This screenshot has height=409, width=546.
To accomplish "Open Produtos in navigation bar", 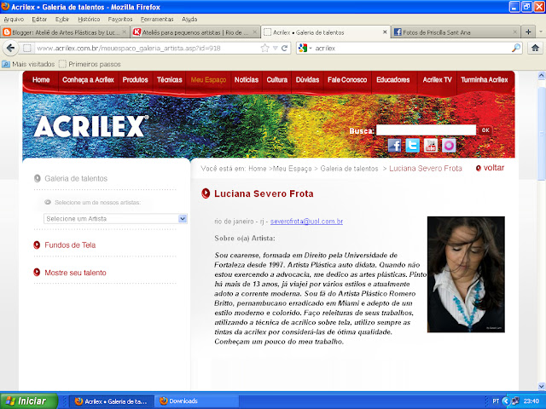I will coord(135,79).
